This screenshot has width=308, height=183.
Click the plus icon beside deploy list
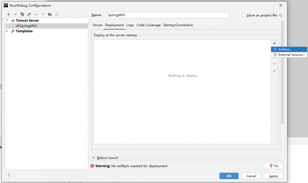pyautogui.click(x=274, y=43)
